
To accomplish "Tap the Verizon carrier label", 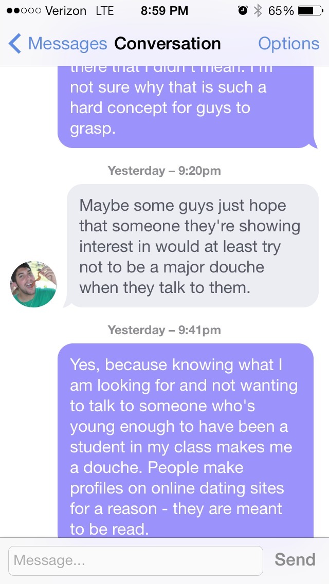I will pos(66,10).
